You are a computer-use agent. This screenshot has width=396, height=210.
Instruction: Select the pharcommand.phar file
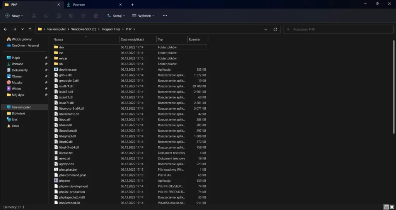(x=130, y=175)
